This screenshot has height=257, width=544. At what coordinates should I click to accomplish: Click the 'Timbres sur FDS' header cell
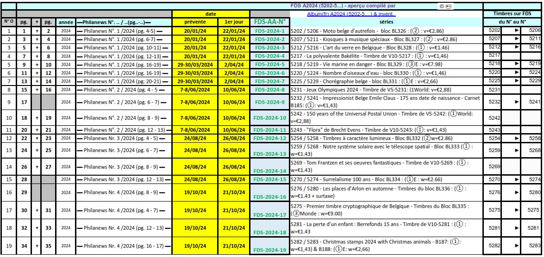tap(513, 14)
